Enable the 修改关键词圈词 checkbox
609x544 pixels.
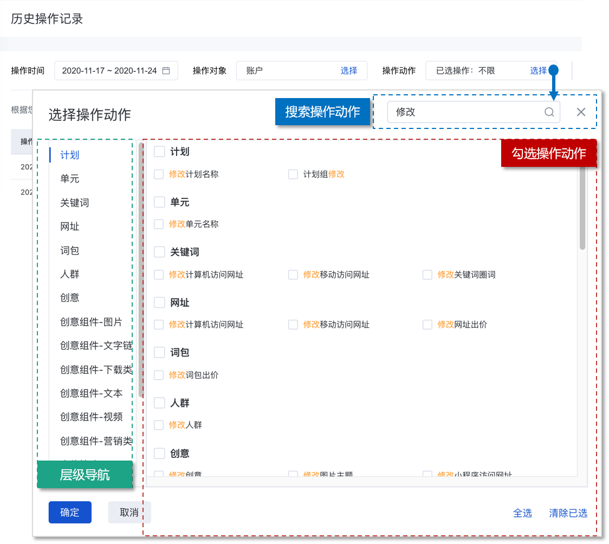click(x=427, y=275)
